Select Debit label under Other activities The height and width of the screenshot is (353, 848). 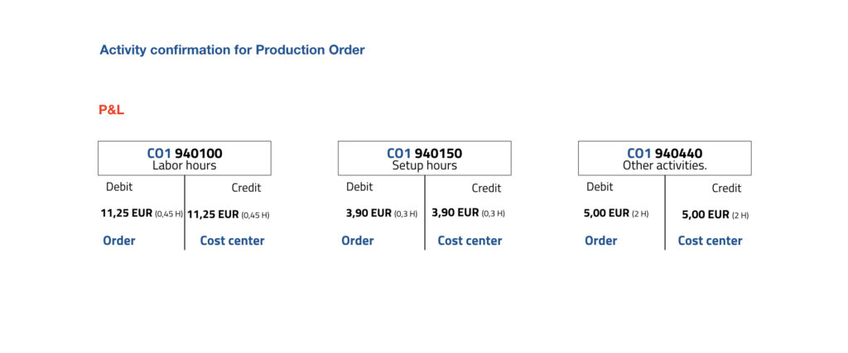600,187
